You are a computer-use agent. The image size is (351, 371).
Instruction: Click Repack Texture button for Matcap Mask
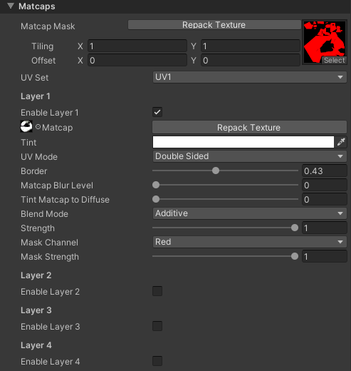214,25
